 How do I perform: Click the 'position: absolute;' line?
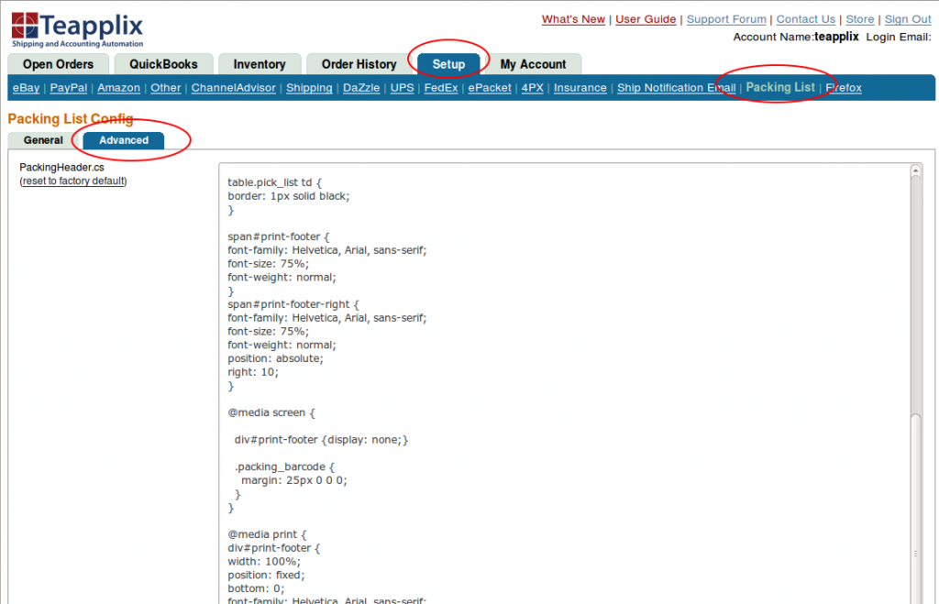click(275, 358)
